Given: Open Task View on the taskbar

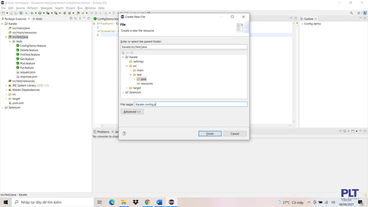Looking at the screenshot, I should pyautogui.click(x=99, y=202).
